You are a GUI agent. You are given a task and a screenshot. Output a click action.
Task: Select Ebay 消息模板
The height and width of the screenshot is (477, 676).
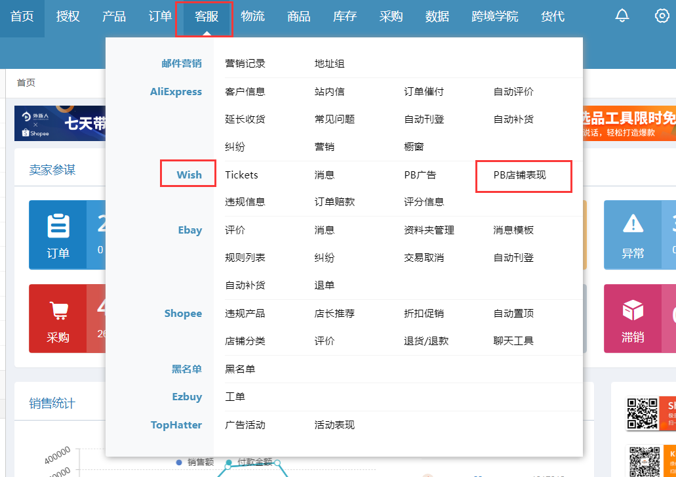coord(513,230)
